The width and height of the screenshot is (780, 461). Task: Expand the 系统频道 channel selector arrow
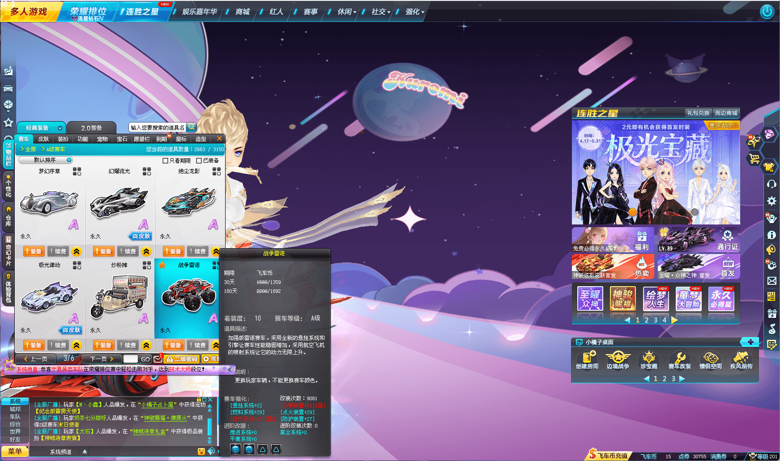tap(85, 452)
